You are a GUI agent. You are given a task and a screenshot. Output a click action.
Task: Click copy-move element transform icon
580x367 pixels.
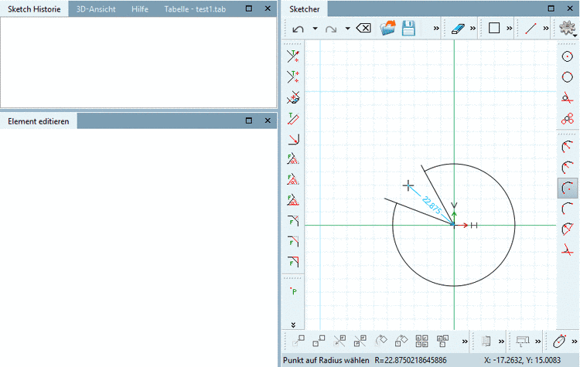click(319, 342)
